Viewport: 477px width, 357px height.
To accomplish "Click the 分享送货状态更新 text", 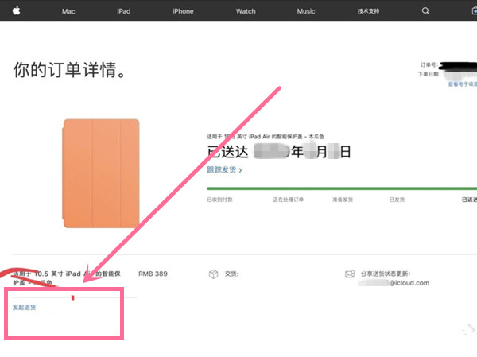I will pos(386,274).
